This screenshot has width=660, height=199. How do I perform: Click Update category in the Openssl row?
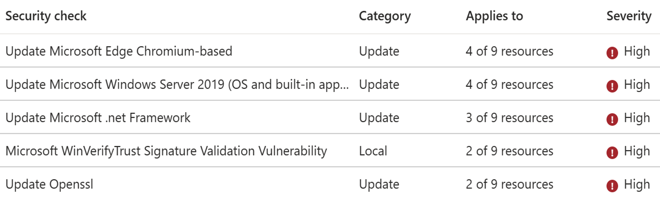[x=379, y=184]
